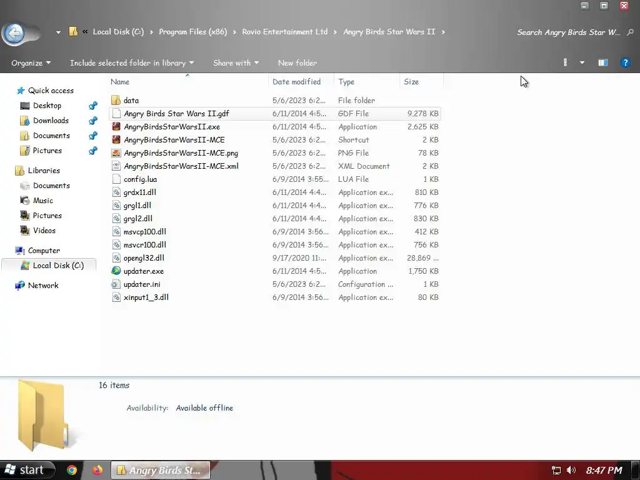This screenshot has width=640, height=480.
Task: Select grdx11.dll file icon
Action: (x=116, y=192)
